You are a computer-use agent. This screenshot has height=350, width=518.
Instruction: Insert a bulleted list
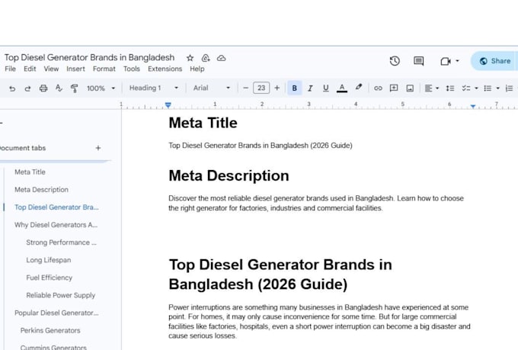(488, 88)
